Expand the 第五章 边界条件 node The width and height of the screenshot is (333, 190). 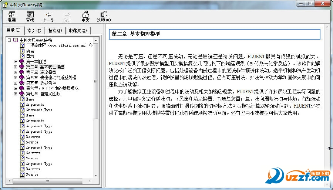[16, 83]
